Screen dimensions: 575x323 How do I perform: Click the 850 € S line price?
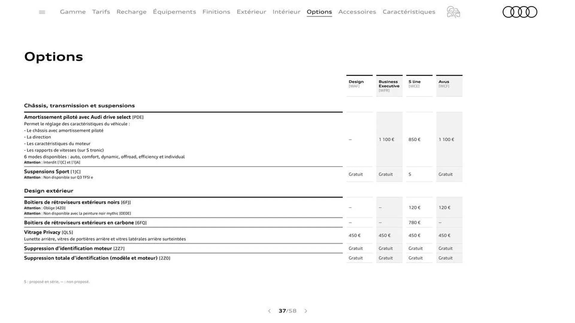pyautogui.click(x=414, y=139)
